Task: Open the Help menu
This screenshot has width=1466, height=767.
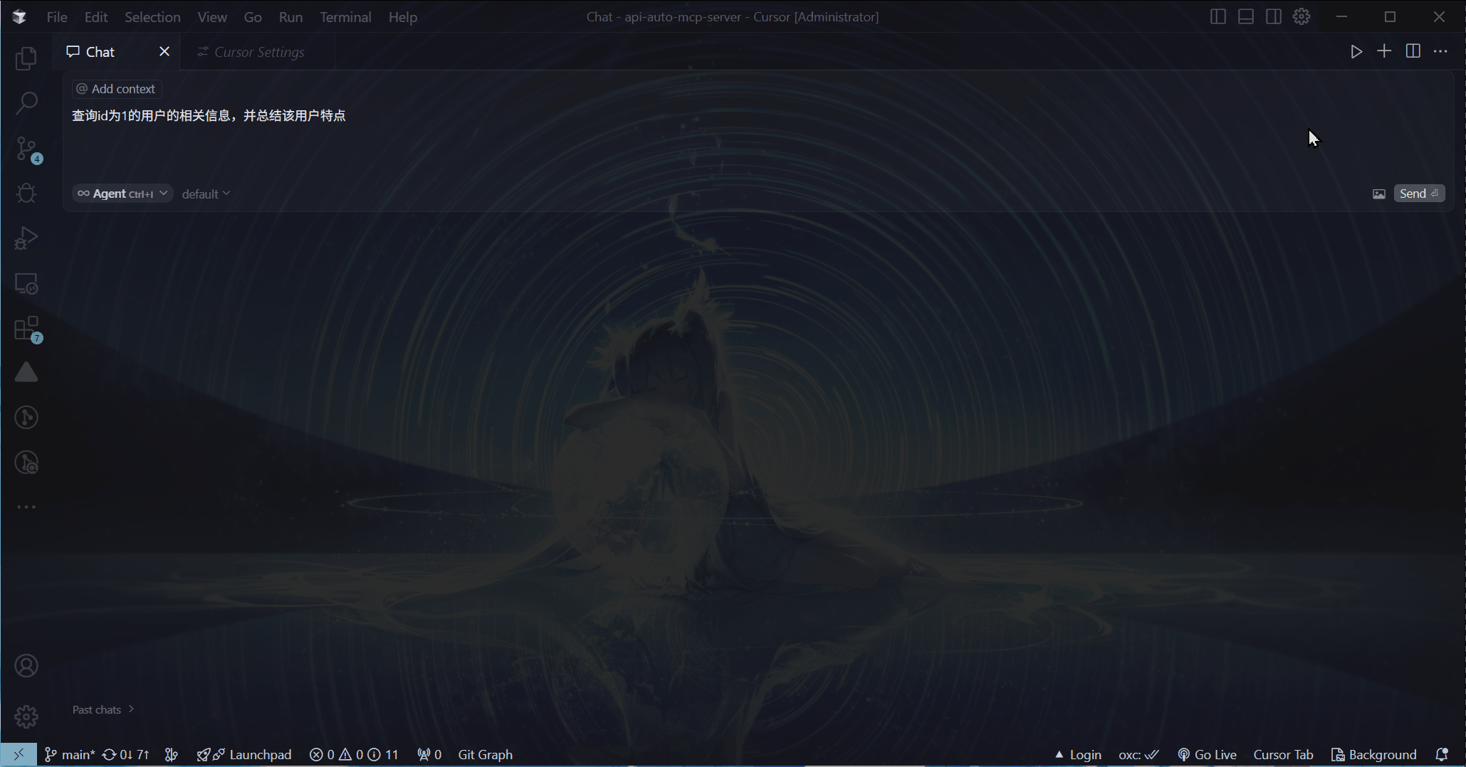Action: [402, 17]
